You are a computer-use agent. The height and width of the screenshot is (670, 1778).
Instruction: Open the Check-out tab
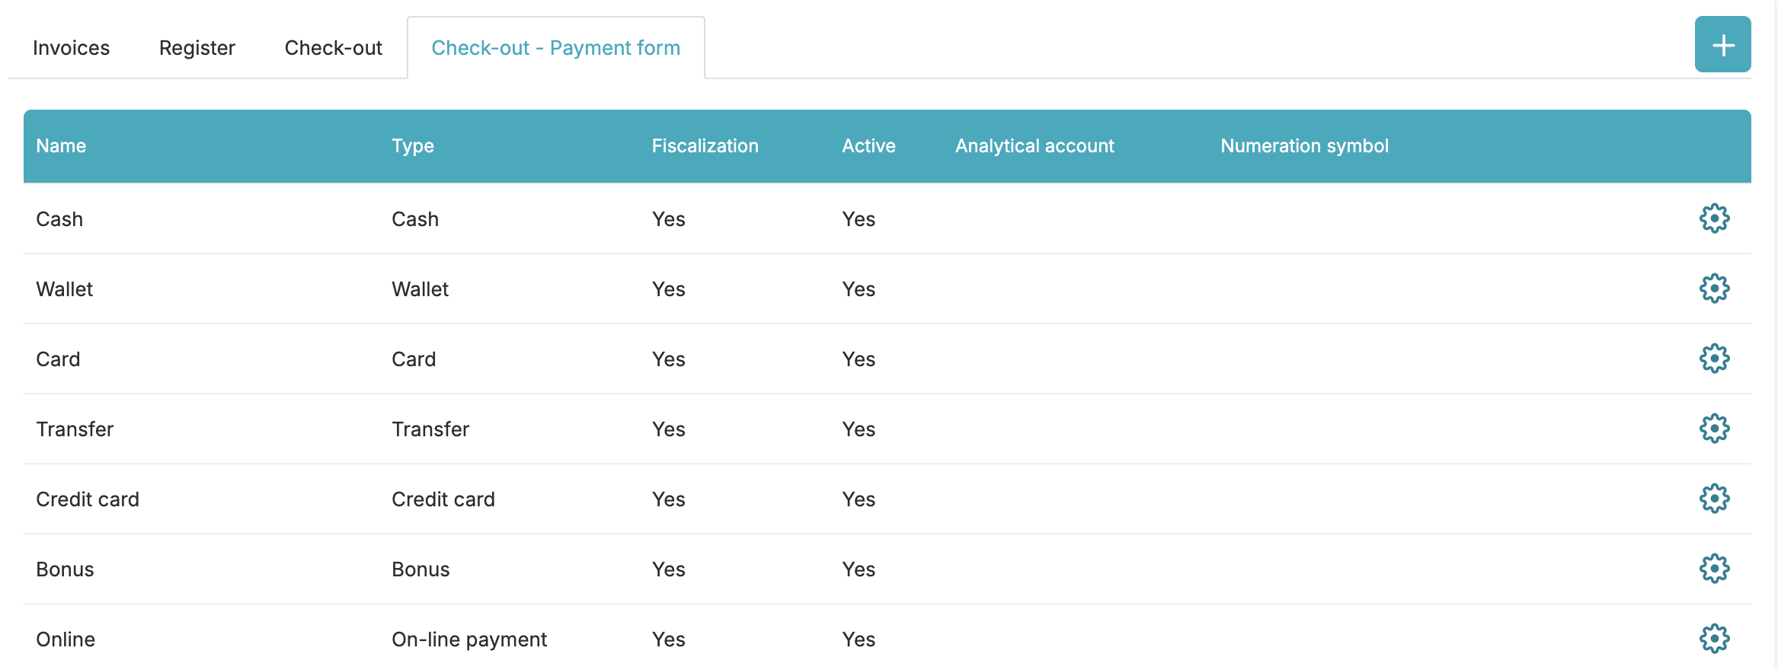pyautogui.click(x=333, y=48)
